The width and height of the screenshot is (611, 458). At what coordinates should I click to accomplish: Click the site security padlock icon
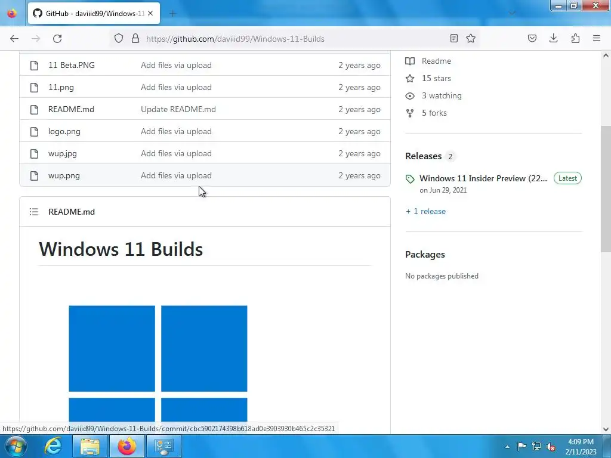135,38
